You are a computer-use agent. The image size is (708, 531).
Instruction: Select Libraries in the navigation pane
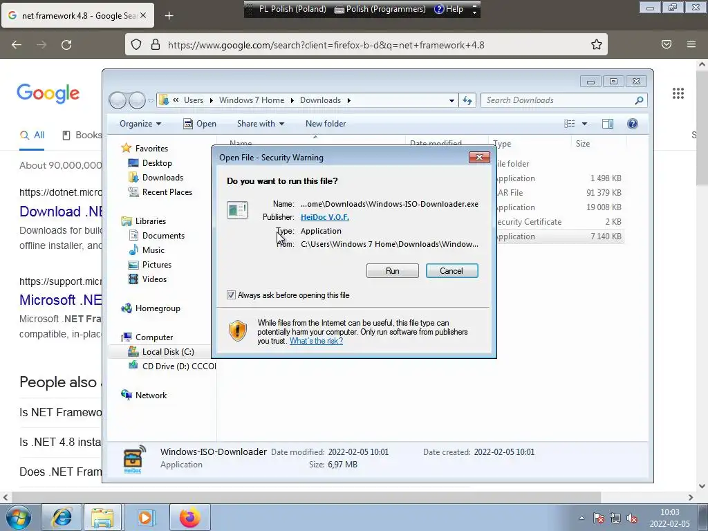click(150, 221)
